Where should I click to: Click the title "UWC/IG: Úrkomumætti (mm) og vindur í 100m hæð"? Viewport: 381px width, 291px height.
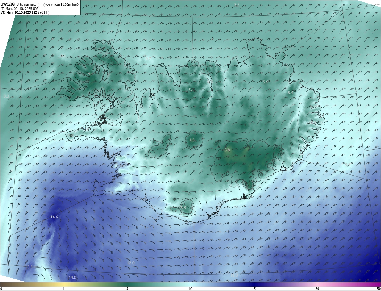pyautogui.click(x=40, y=4)
